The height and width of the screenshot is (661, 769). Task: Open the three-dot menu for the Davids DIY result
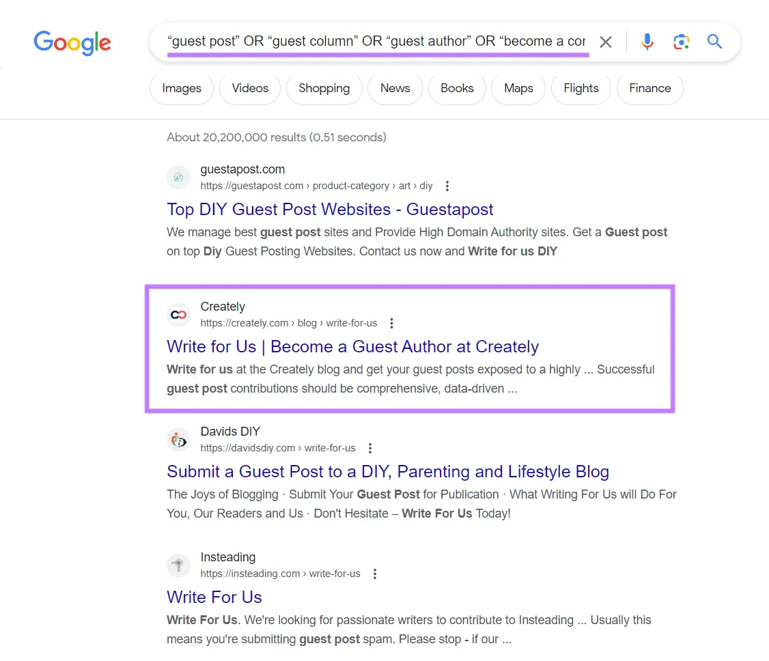(369, 448)
